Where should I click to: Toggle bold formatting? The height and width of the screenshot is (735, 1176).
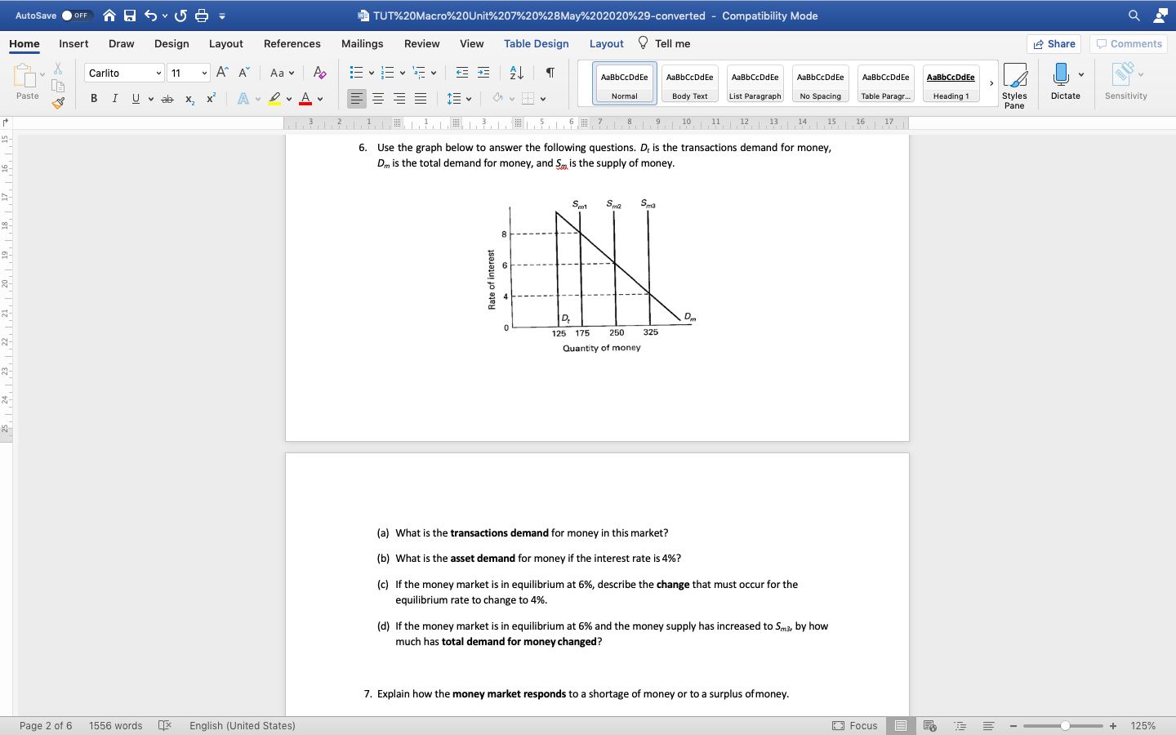pos(94,99)
